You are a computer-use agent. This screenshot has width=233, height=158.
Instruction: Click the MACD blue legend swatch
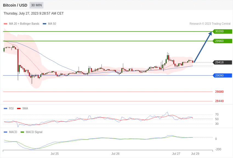(x=5, y=132)
